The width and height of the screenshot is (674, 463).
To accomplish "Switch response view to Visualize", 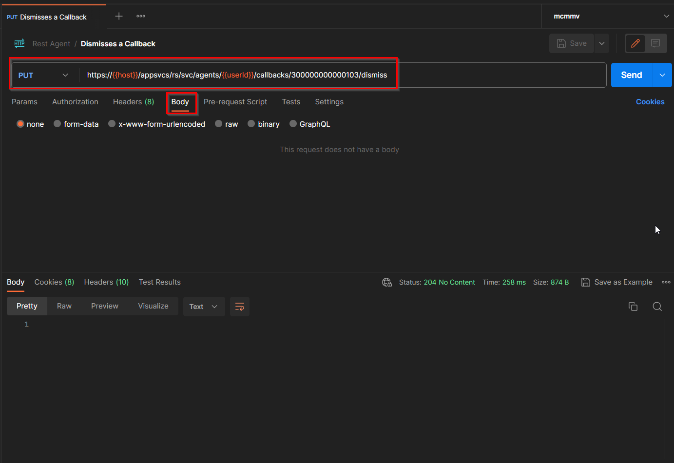I will coord(153,306).
